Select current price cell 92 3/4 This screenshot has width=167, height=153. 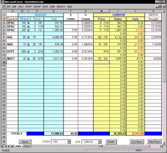(x=101, y=59)
